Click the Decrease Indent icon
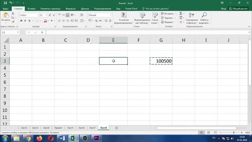 click(72, 21)
